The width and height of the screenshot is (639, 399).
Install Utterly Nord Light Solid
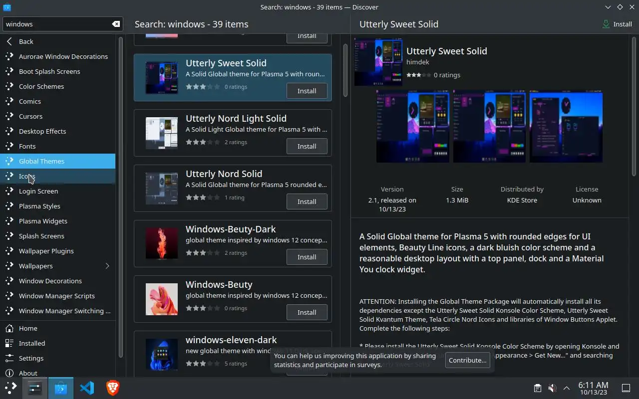tap(307, 146)
